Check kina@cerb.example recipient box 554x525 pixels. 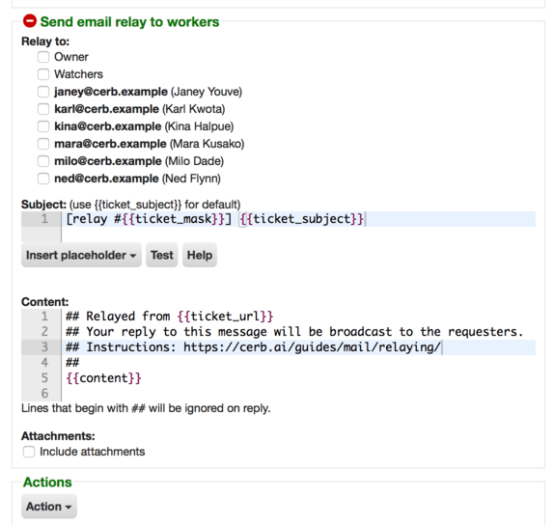click(x=43, y=126)
